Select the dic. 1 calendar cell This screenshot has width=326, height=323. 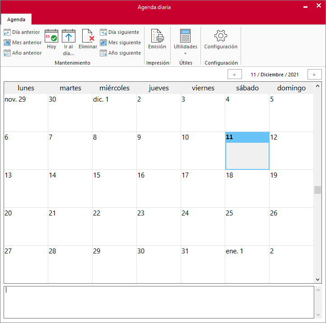click(115, 113)
